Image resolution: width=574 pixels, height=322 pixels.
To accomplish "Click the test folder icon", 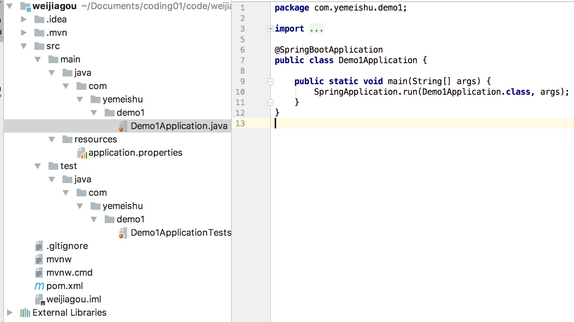I will coord(53,166).
